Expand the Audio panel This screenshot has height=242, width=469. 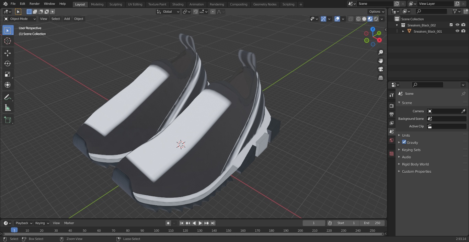[x=407, y=157]
